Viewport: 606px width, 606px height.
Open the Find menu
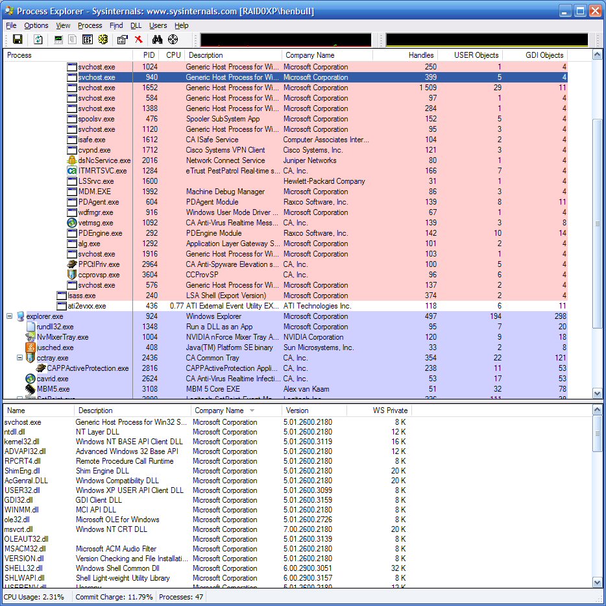click(116, 25)
